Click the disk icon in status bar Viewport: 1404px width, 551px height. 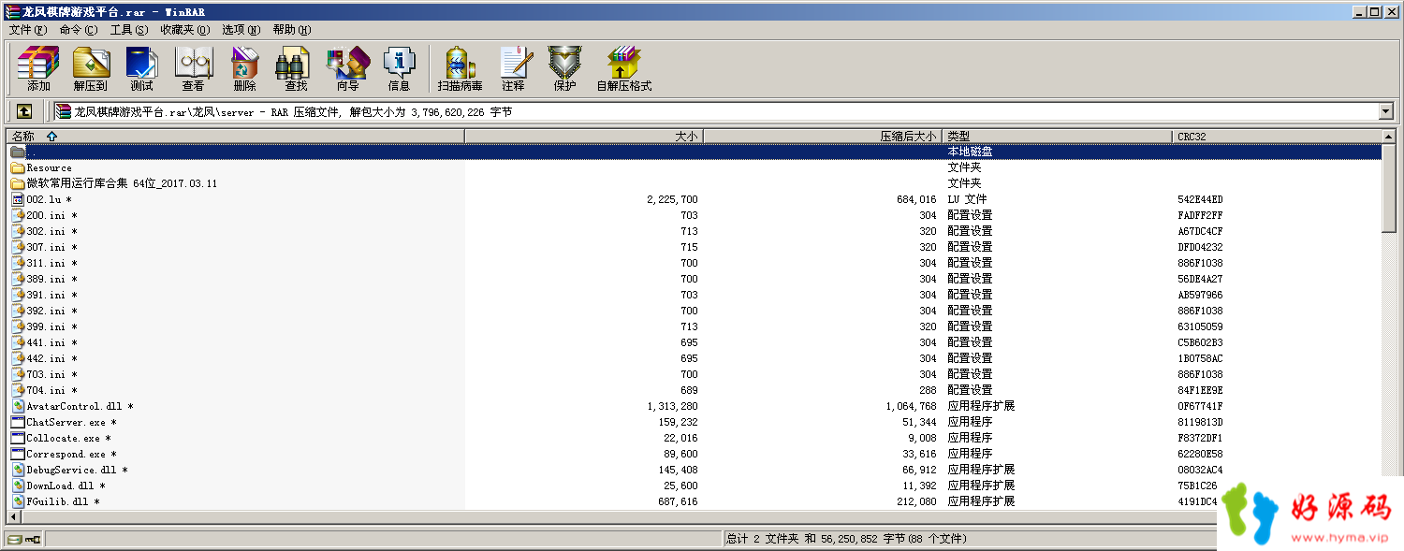point(15,539)
